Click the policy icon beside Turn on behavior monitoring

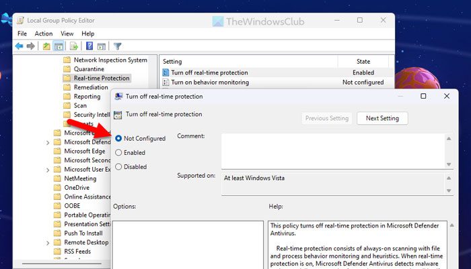click(x=166, y=82)
